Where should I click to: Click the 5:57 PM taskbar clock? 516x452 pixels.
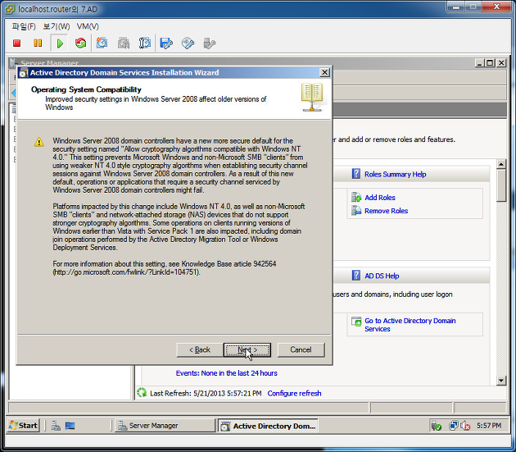[x=489, y=426]
